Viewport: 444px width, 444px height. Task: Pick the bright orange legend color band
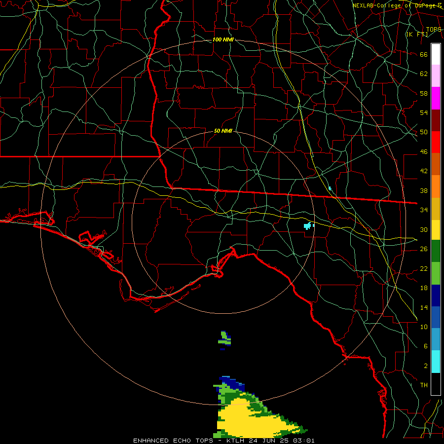tap(436, 186)
